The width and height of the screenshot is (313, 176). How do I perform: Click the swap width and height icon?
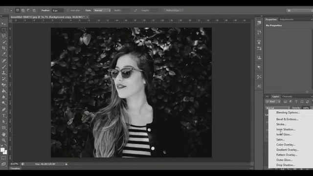135,10
